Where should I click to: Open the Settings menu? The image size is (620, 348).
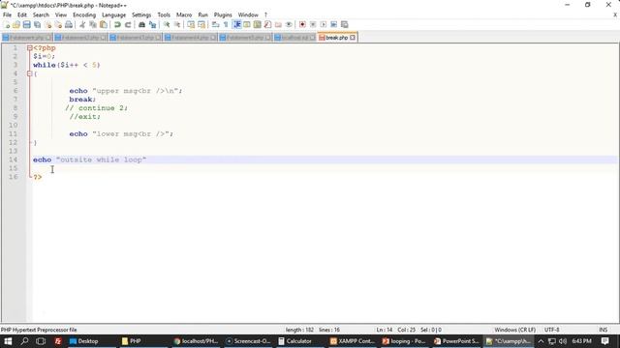click(x=141, y=14)
